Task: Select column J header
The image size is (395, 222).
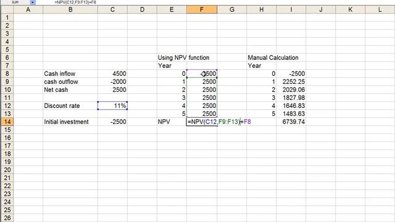Action: [x=321, y=10]
